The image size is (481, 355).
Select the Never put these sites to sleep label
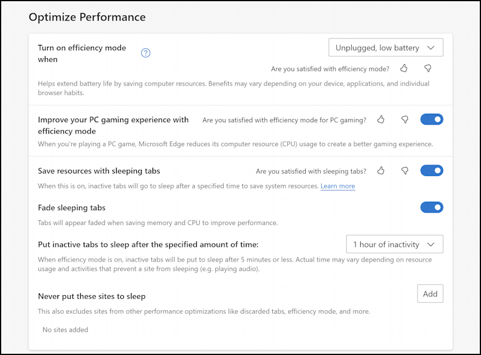tap(92, 296)
